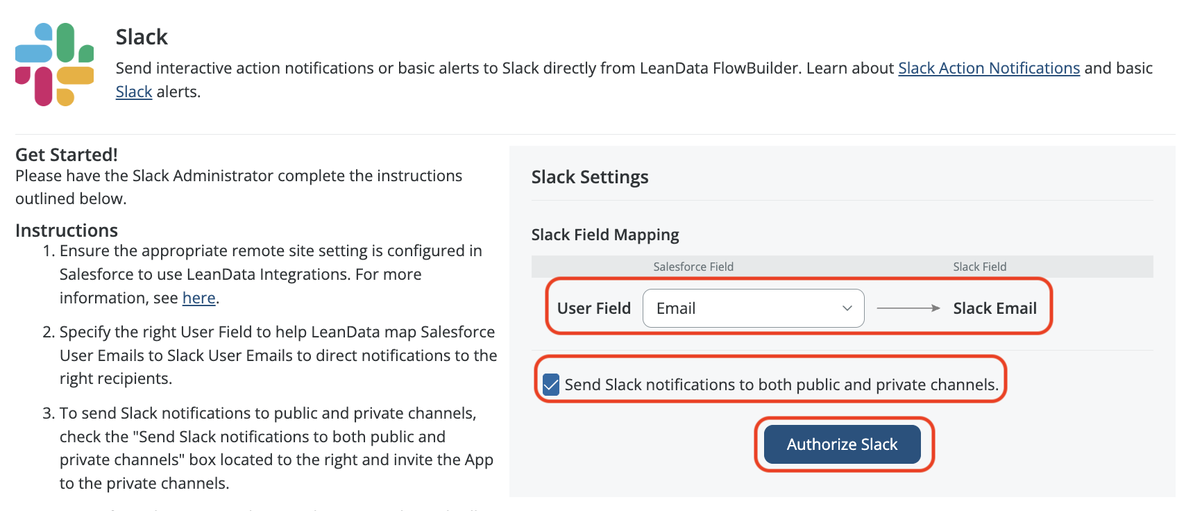Uncheck Send Slack notifications to both channels
This screenshot has height=511, width=1202.
(x=551, y=385)
